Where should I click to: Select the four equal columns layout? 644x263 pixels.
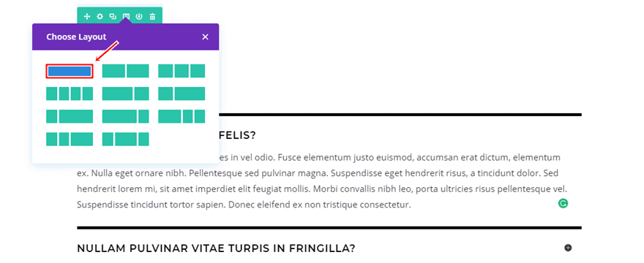click(70, 94)
